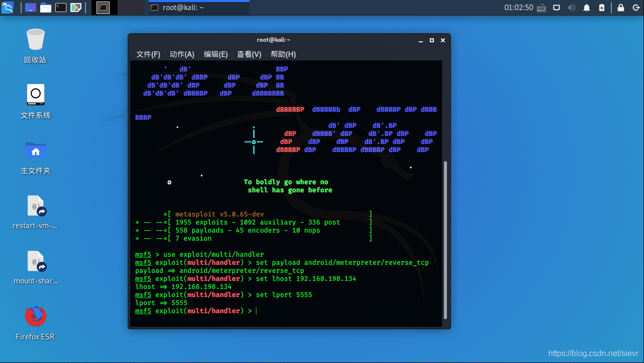Click the 'lport => 5555' output line
The height and width of the screenshot is (363, 644).
(161, 303)
